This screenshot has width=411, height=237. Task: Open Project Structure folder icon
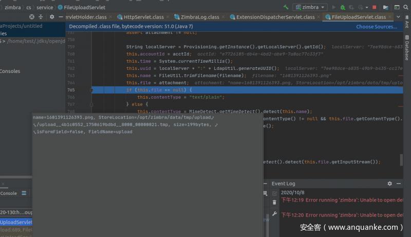click(386, 7)
